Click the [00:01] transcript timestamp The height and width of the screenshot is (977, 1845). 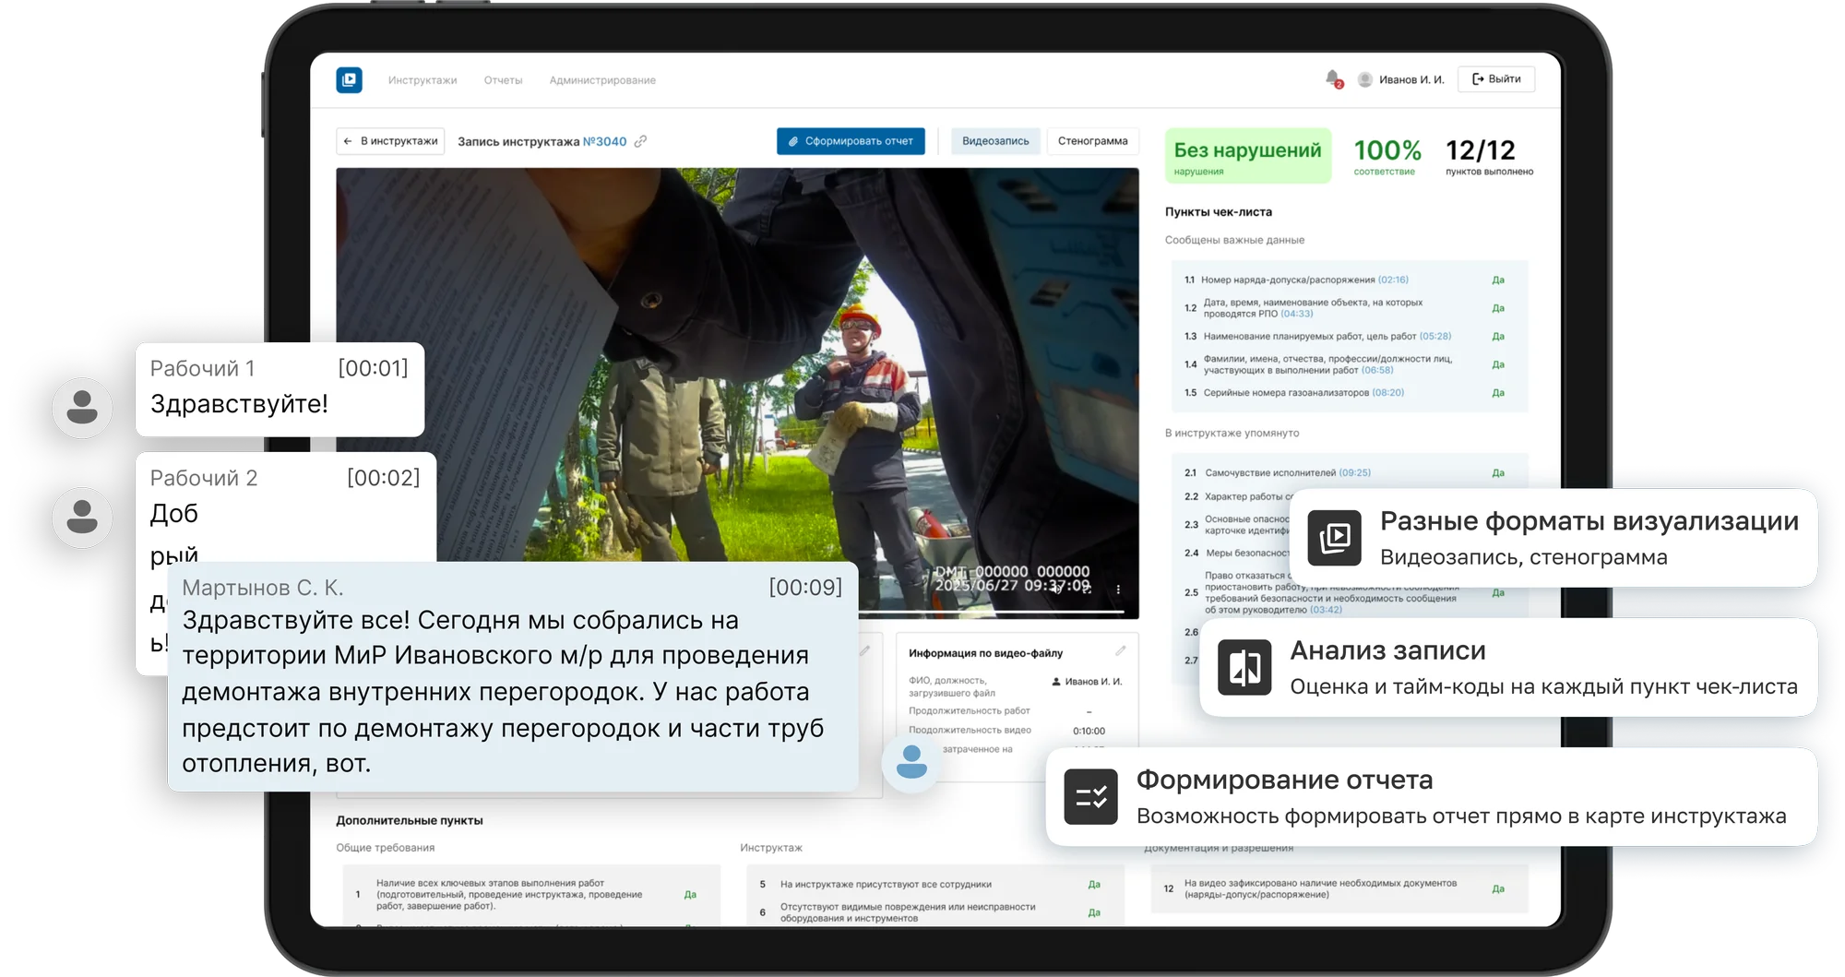[373, 368]
